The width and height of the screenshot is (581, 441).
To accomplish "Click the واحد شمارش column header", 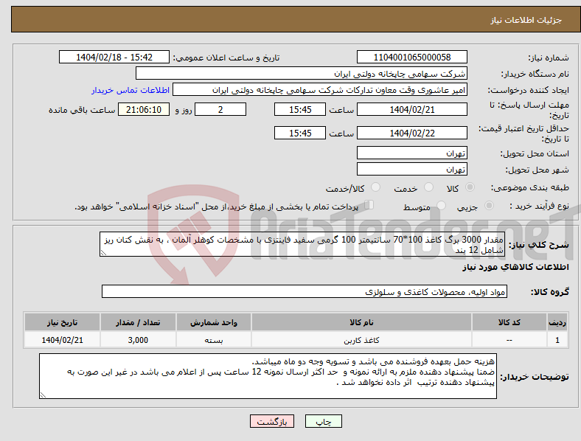I will [214, 322].
